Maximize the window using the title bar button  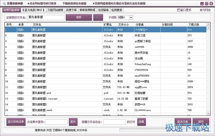point(206,4)
